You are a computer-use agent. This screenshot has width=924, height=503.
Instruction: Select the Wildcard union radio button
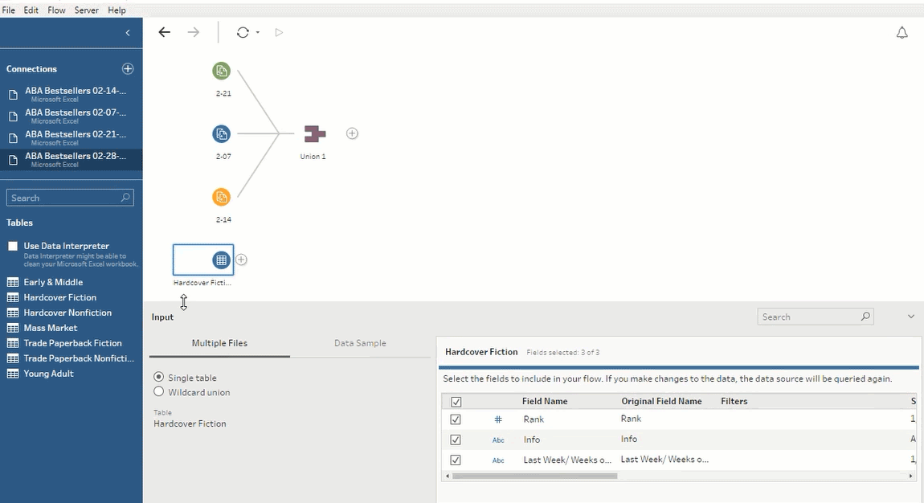click(159, 392)
